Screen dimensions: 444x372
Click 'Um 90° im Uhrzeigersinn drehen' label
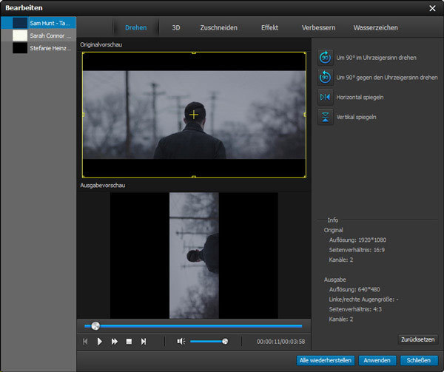coord(377,58)
